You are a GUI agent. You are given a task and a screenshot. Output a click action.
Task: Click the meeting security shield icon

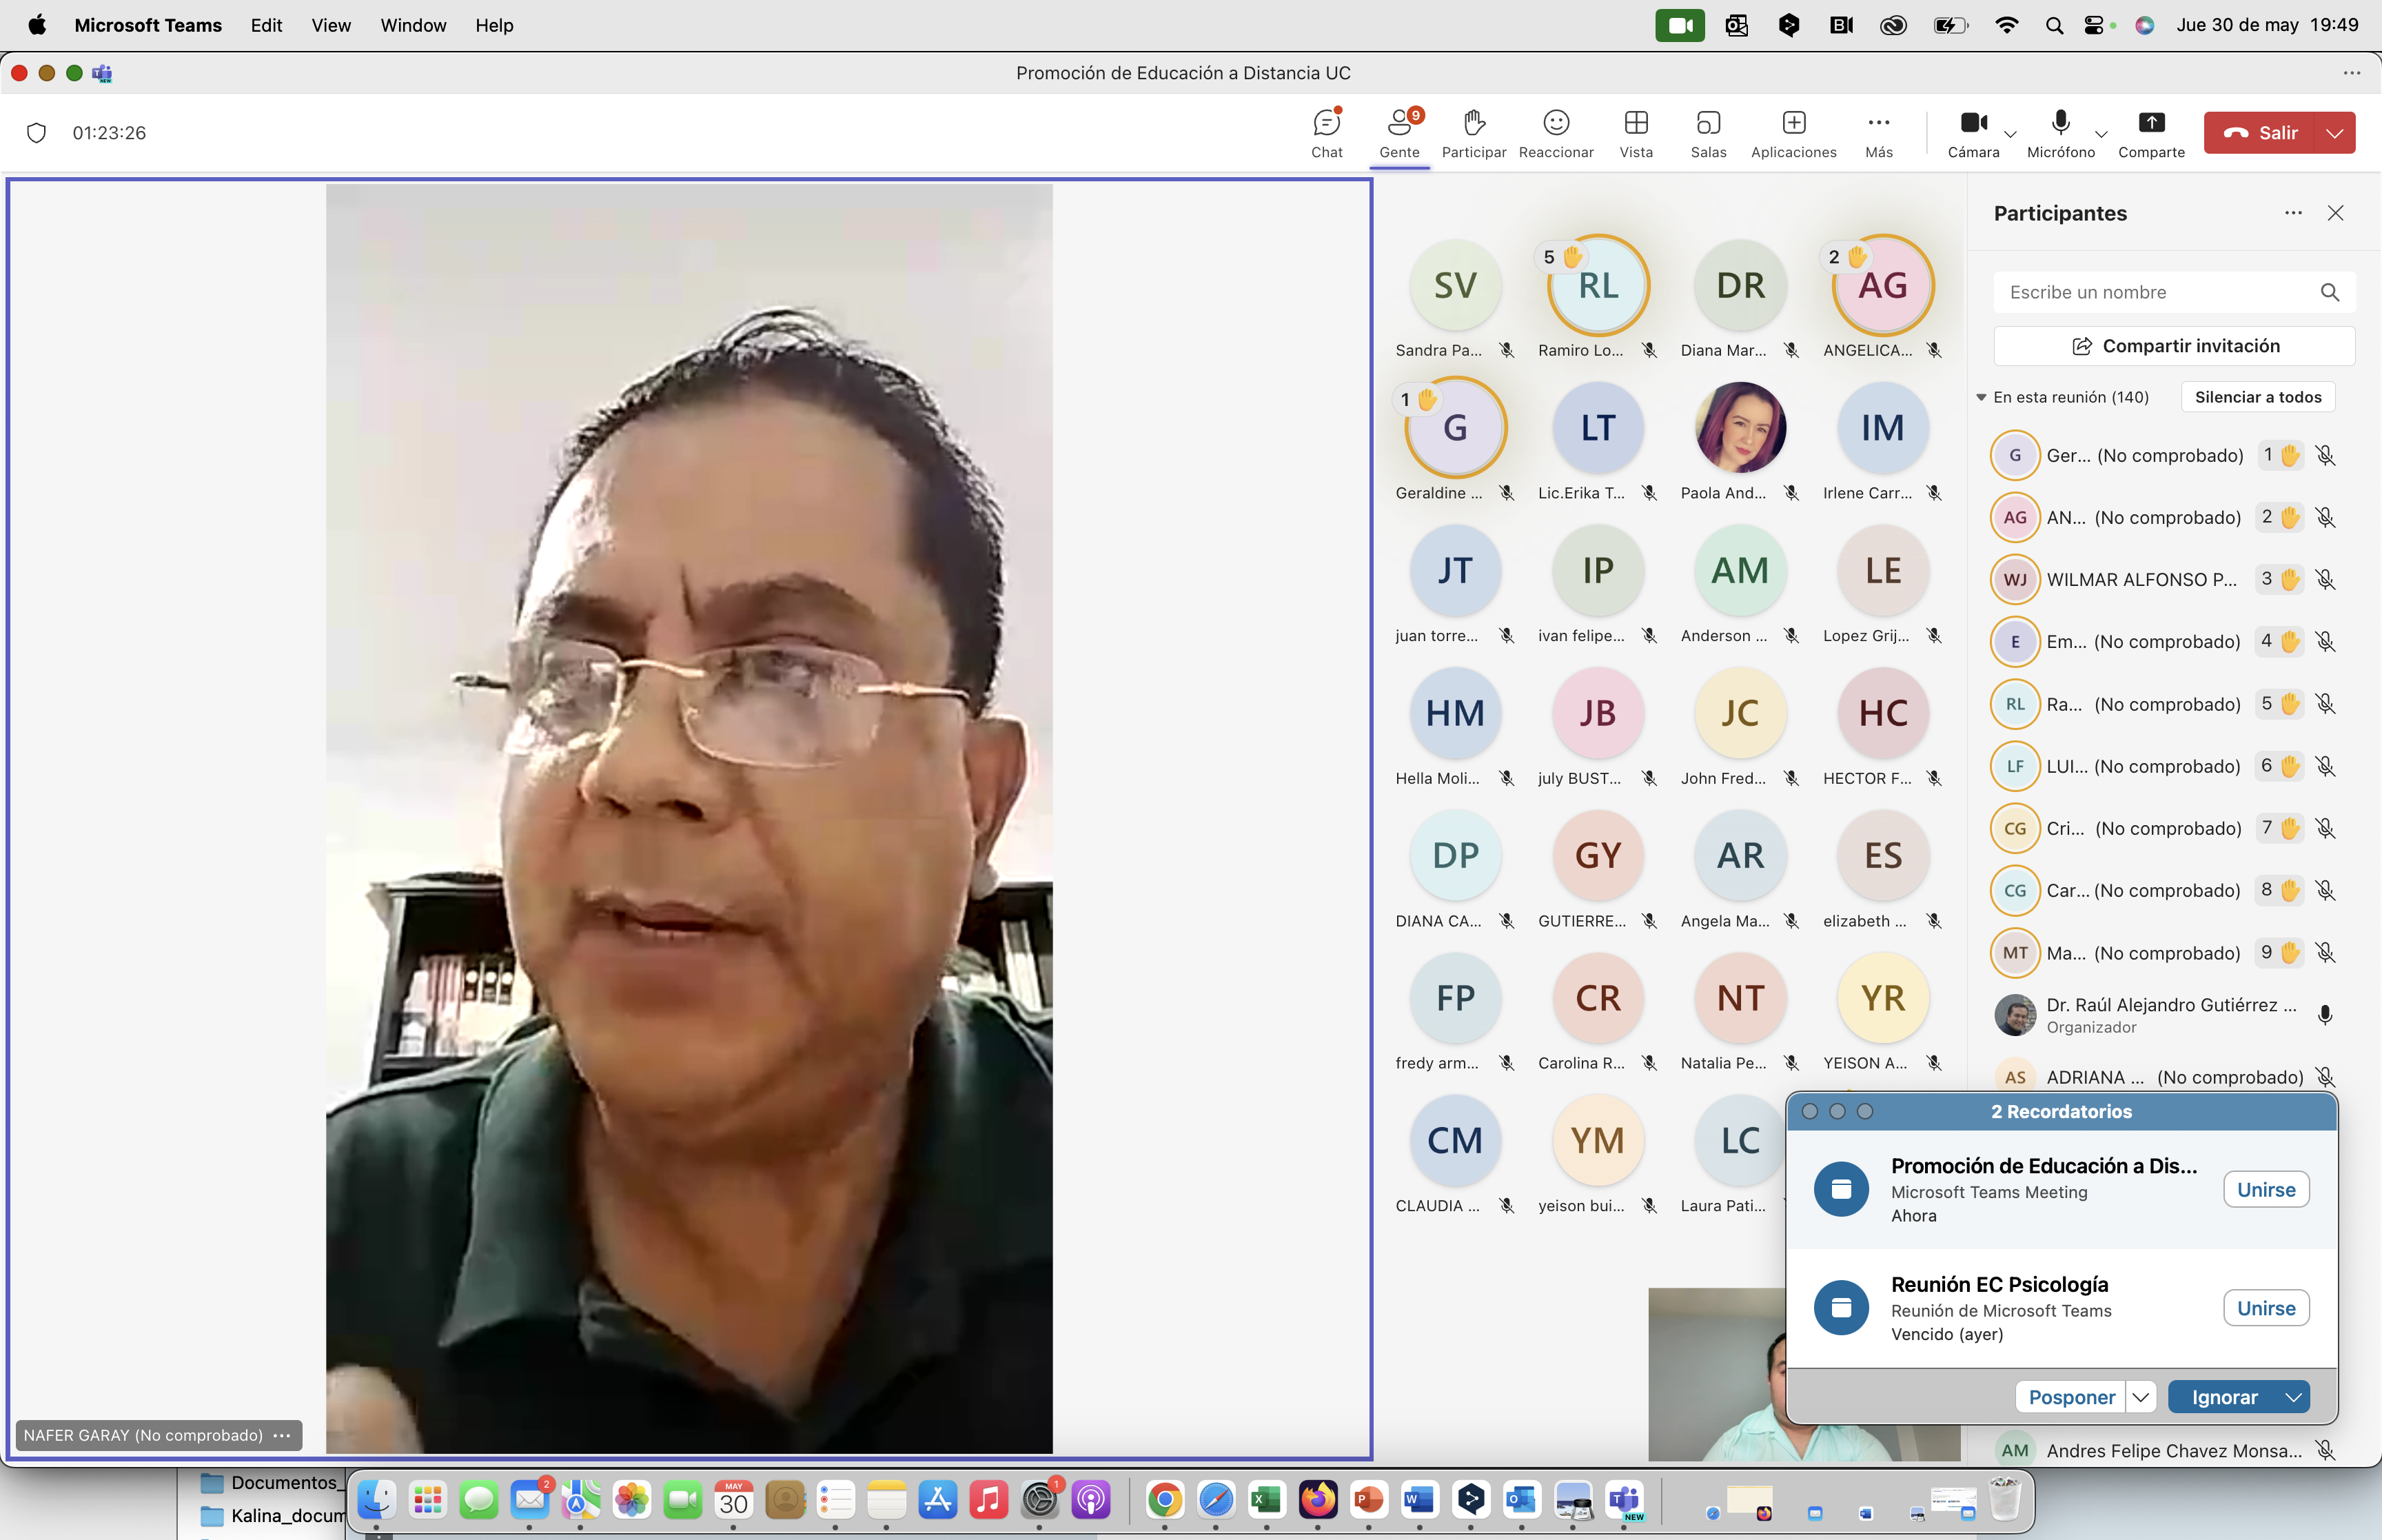(37, 133)
